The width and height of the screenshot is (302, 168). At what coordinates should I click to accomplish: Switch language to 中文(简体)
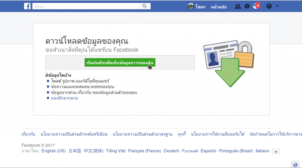click(x=93, y=151)
